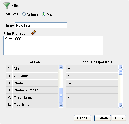Click the eraser icon next to Filter Expression
This screenshot has width=129, height=124.
[x=34, y=33]
